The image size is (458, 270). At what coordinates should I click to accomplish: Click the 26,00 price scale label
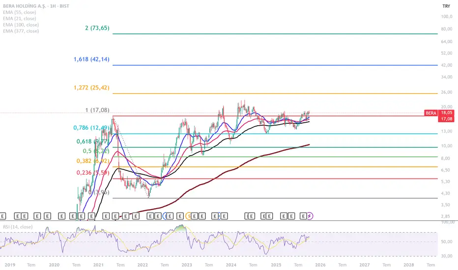click(x=447, y=92)
